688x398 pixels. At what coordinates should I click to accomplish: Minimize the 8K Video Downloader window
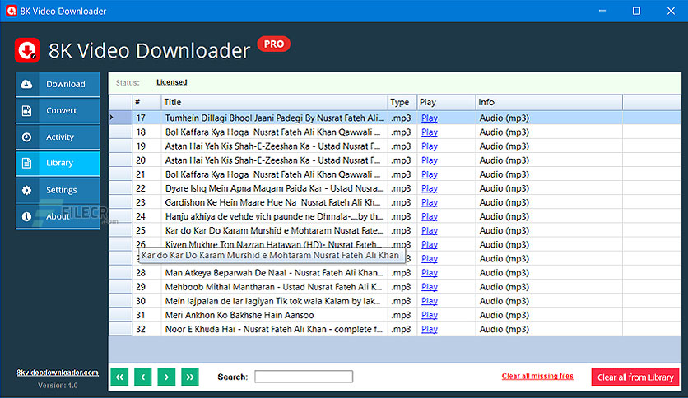click(x=602, y=11)
